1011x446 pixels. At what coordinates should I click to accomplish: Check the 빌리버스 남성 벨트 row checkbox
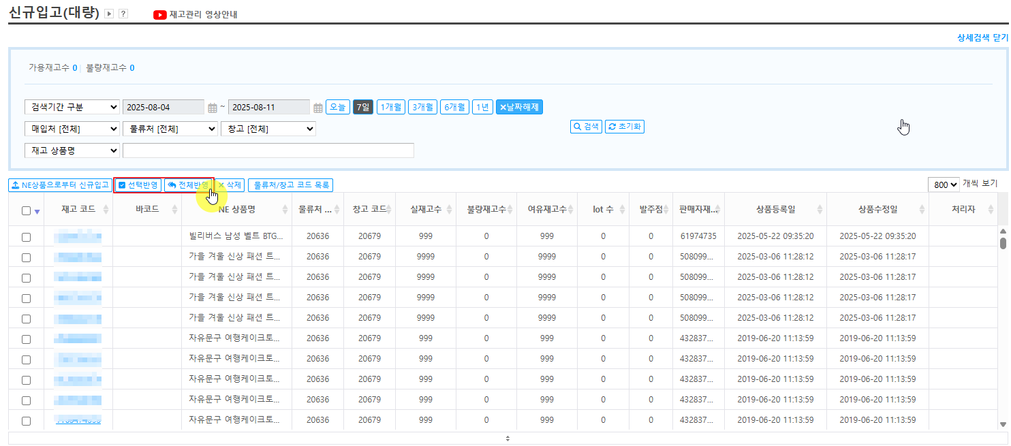26,237
